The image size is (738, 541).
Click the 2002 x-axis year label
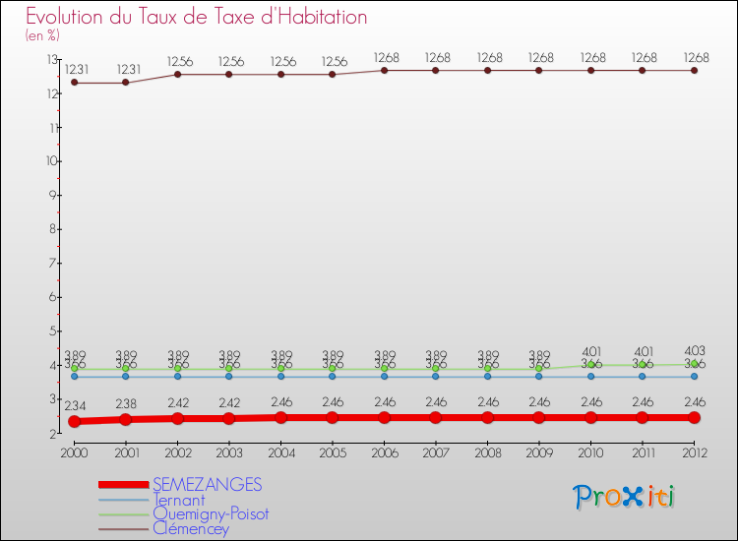178,452
